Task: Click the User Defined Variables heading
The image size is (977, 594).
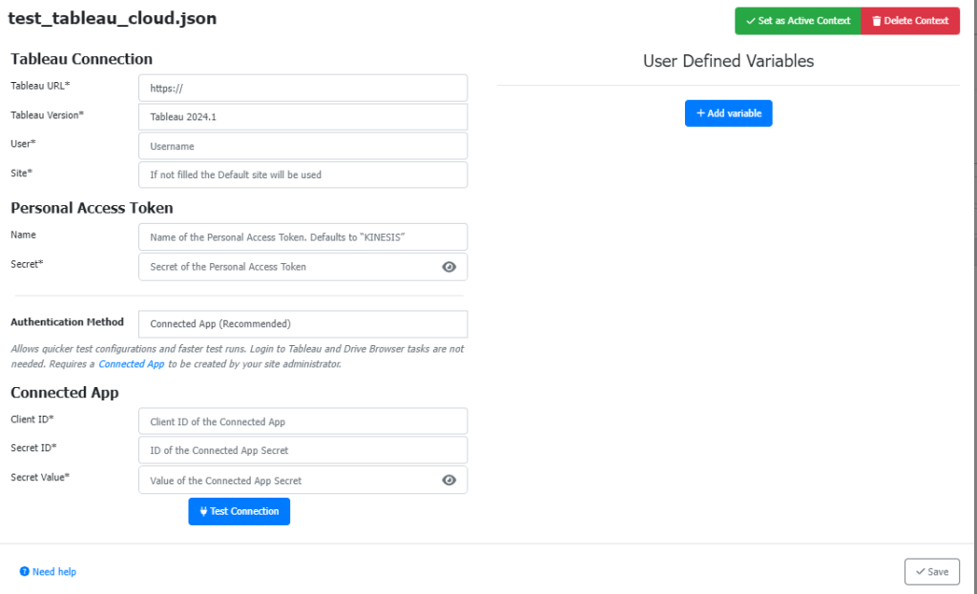Action: (x=728, y=61)
